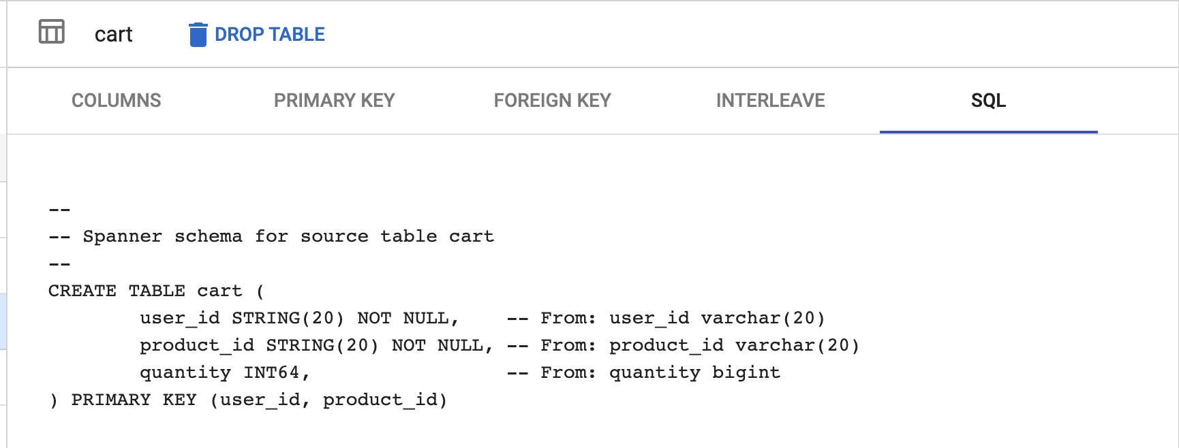1179x448 pixels.
Task: Click the empty '--' line just above CREATE TABLE
Action: pyautogui.click(x=60, y=264)
